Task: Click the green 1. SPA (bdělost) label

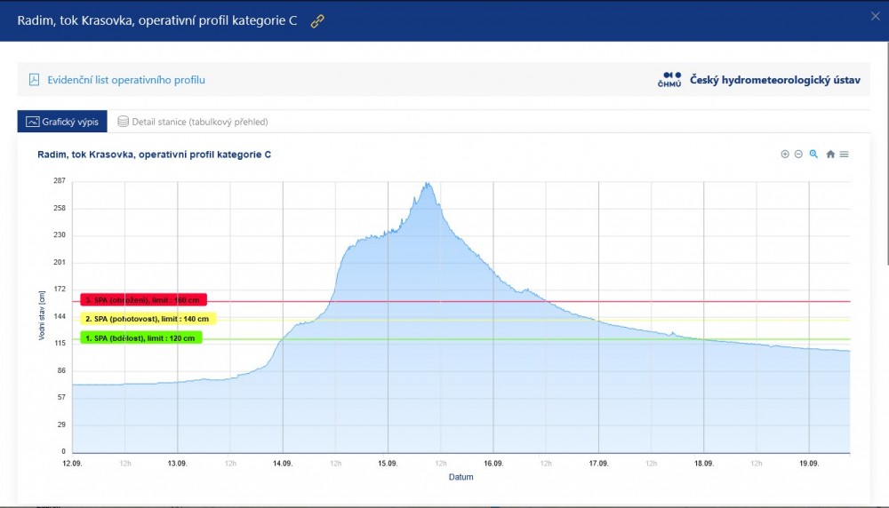Action: [x=141, y=337]
